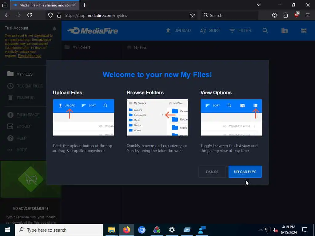Click the Register now link

coord(30,56)
